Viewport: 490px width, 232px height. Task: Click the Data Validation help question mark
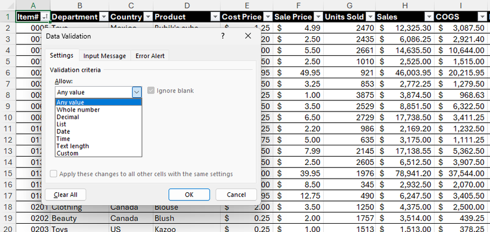[223, 36]
